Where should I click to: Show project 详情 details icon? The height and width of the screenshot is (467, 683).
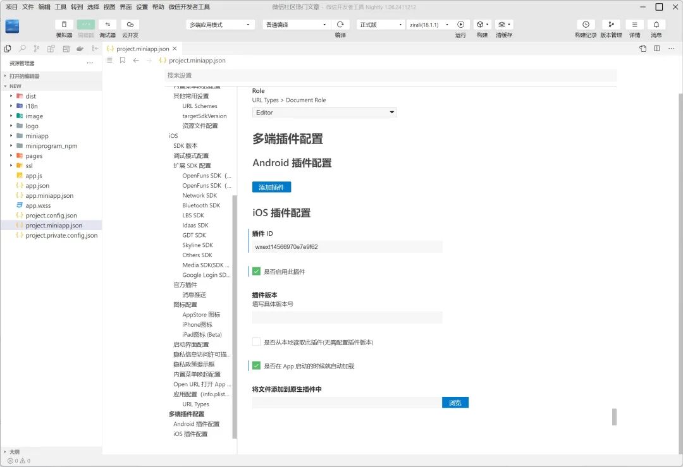[635, 25]
